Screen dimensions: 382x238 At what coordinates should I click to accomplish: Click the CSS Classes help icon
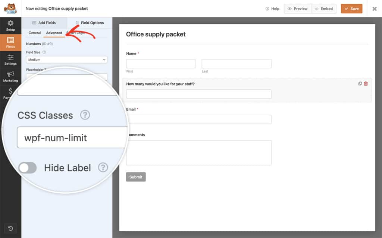tap(85, 115)
